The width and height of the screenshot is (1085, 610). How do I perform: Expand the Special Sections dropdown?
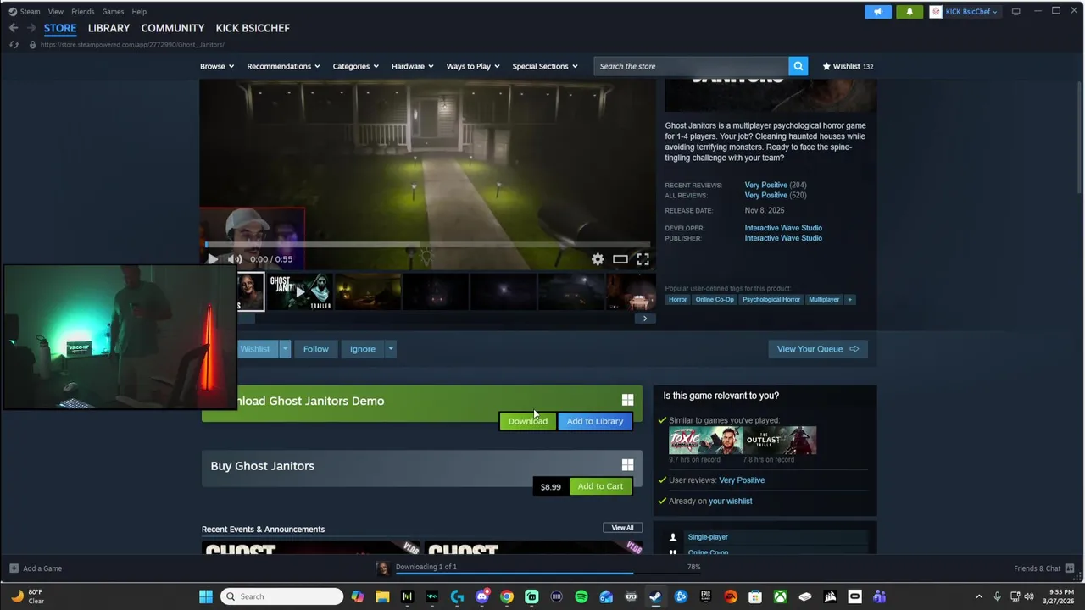pyautogui.click(x=544, y=66)
